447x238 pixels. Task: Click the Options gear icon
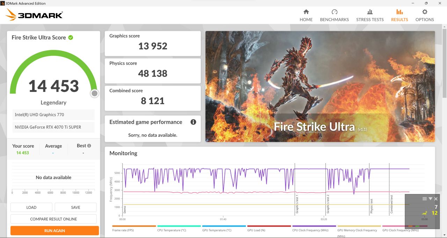425,12
